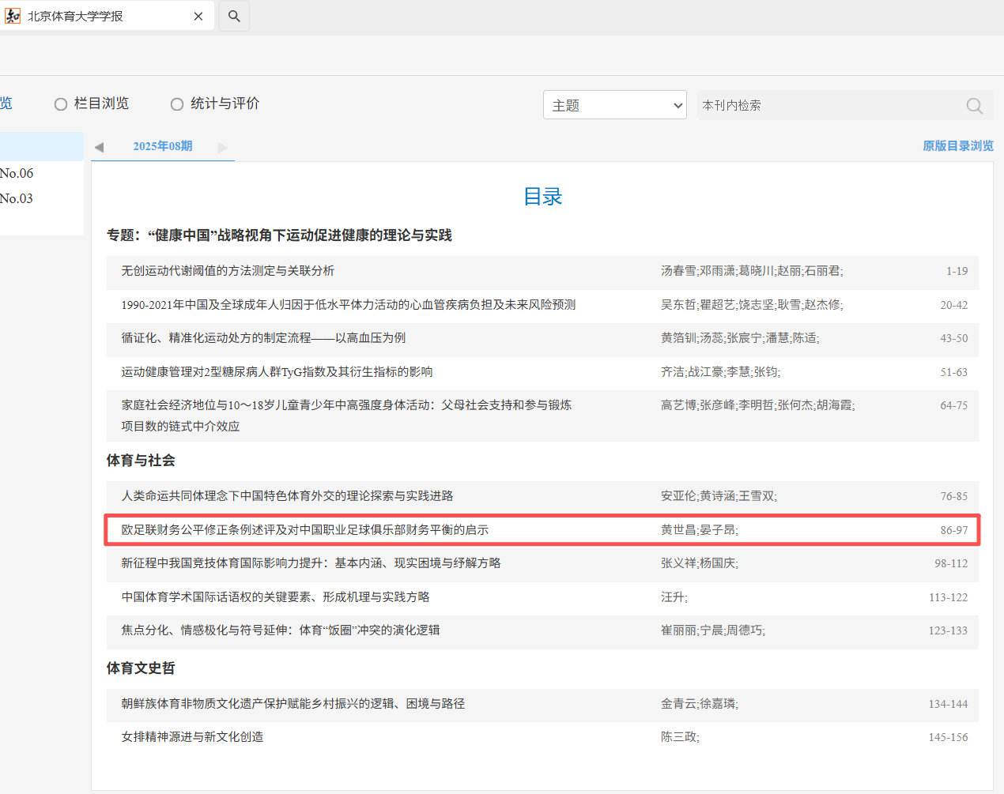Select issue No.03 in the sidebar
1004x794 pixels.
click(17, 198)
